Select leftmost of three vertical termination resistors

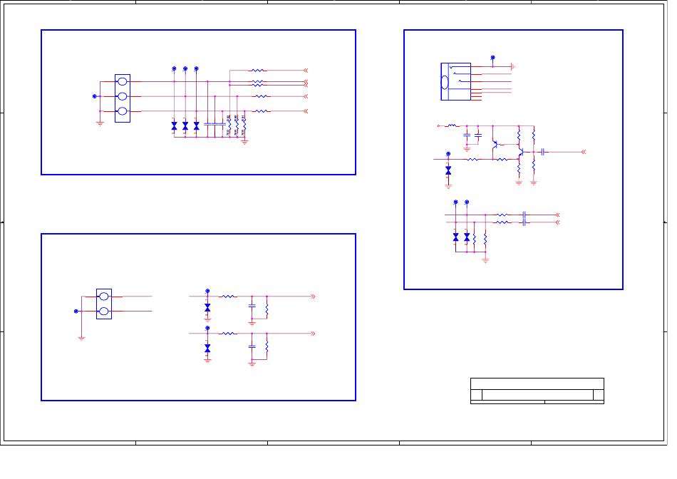tap(229, 124)
